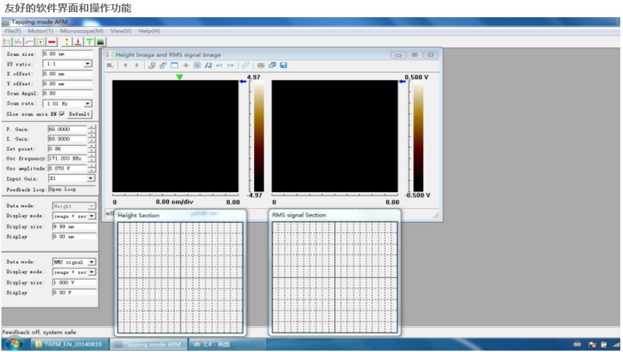The height and width of the screenshot is (352, 623).
Task: Open TAFM_EN_20140819 taskbar item
Action: tap(69, 344)
